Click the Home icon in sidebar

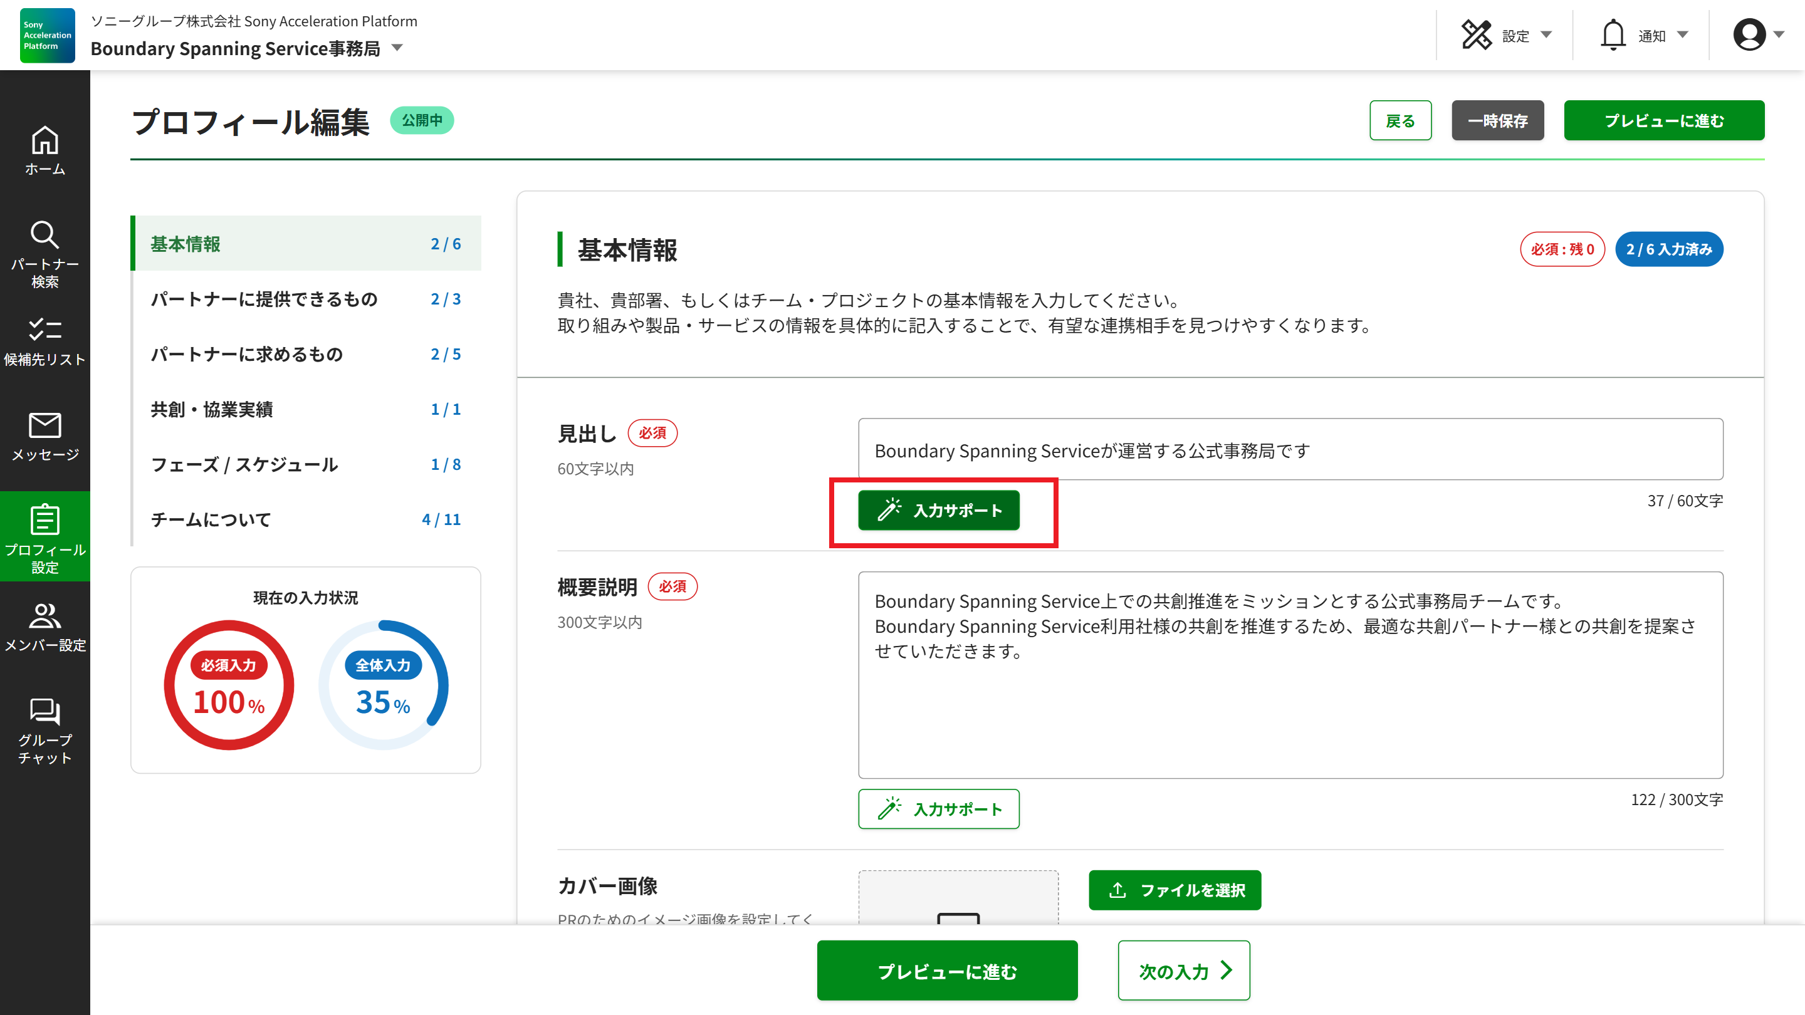pyautogui.click(x=45, y=142)
